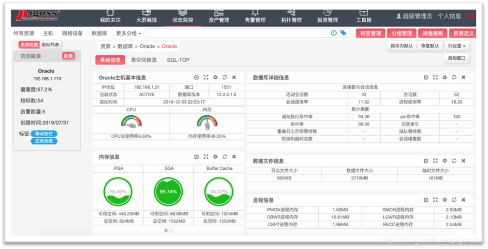The height and width of the screenshot is (249, 488).
Task: Select 所有资源 all resources filter
Action: coord(24,33)
